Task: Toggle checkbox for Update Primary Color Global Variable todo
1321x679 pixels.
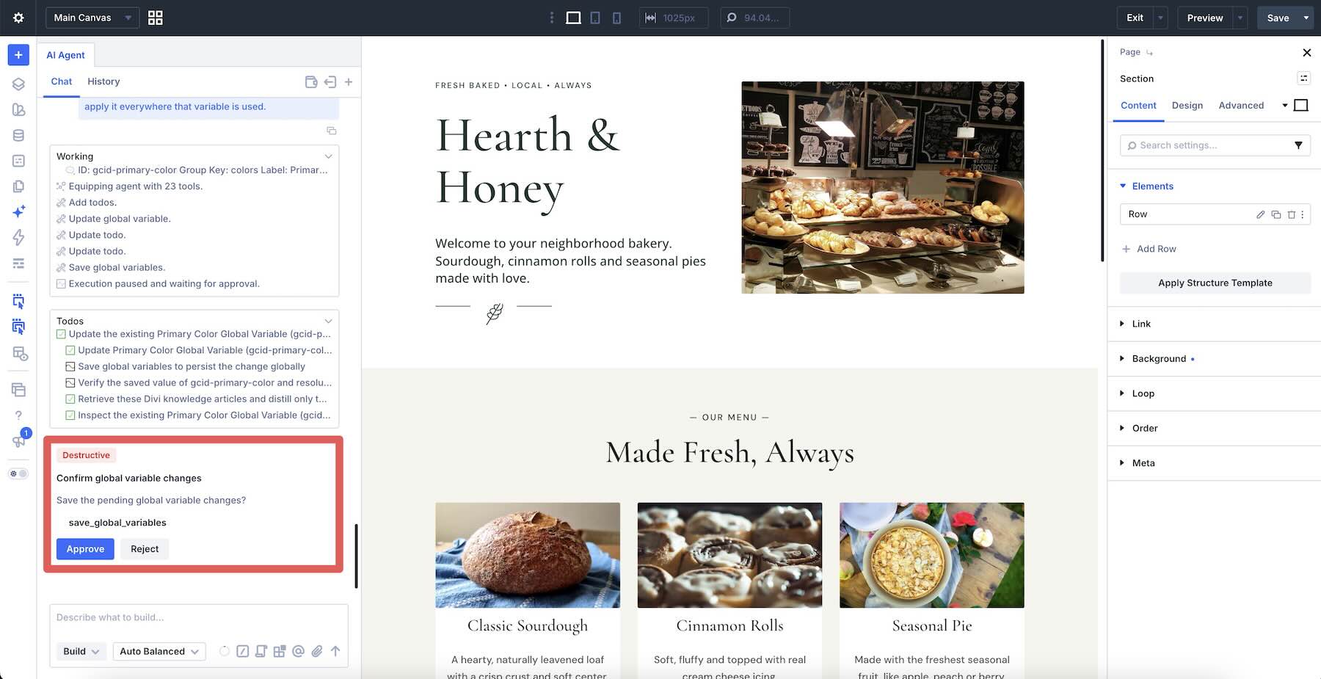Action: point(70,350)
